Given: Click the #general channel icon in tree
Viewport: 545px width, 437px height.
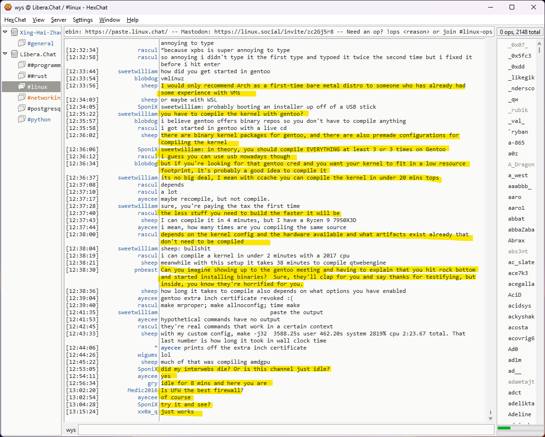Looking at the screenshot, I should [22, 43].
